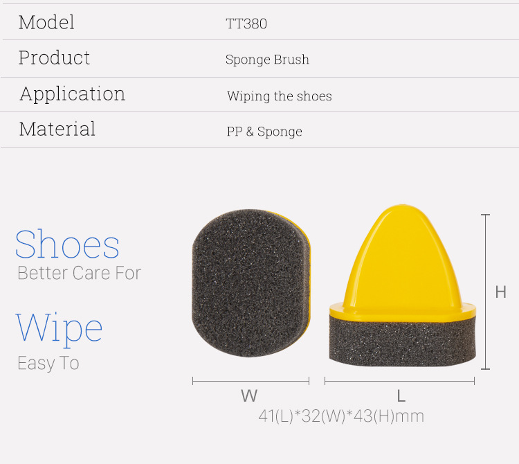Select the TT380 model value
The height and width of the screenshot is (464, 519).
tap(246, 24)
